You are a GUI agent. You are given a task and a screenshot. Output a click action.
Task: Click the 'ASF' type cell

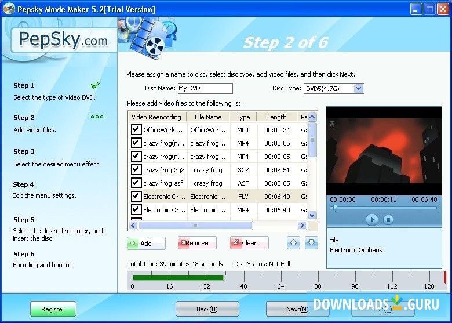coord(243,183)
